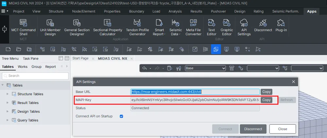
Task: Select the Tree Menu tab
Action: point(10,59)
